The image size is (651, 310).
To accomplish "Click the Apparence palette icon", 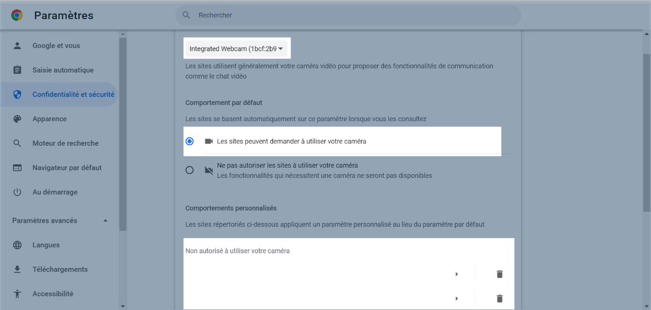I will [17, 119].
